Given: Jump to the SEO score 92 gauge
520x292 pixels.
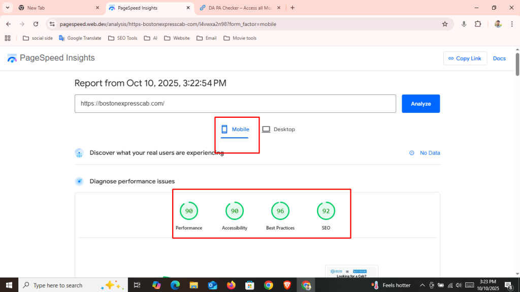Looking at the screenshot, I should pyautogui.click(x=326, y=211).
